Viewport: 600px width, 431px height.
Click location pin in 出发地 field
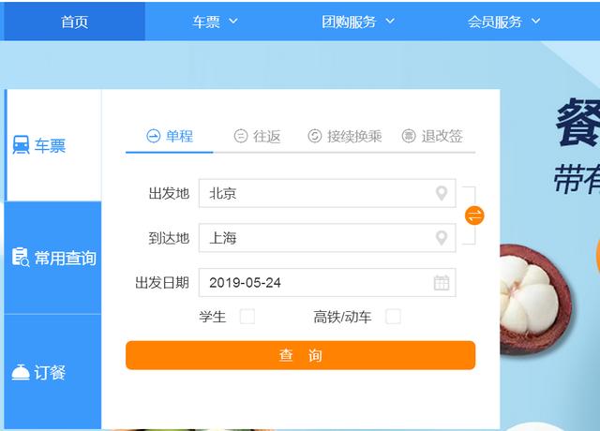pyautogui.click(x=442, y=193)
